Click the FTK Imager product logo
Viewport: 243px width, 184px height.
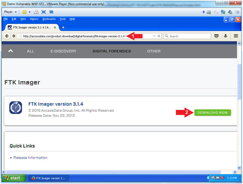(x=16, y=107)
